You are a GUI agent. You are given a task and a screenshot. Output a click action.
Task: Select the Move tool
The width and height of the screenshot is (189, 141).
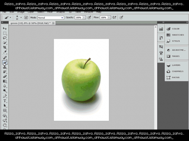[5, 29]
